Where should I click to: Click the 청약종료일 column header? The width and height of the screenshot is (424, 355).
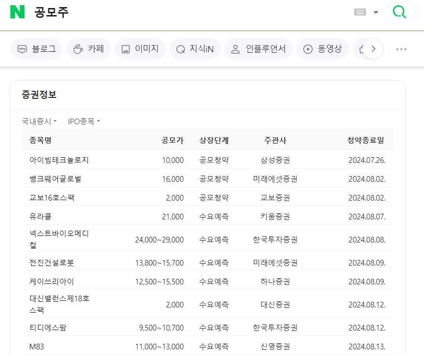pyautogui.click(x=366, y=140)
